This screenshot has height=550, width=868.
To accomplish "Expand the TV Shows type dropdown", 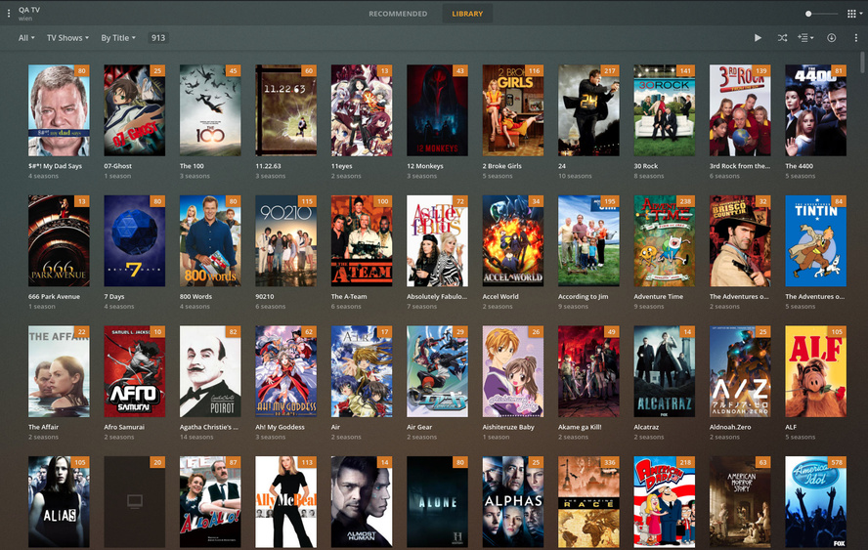I will pos(67,38).
